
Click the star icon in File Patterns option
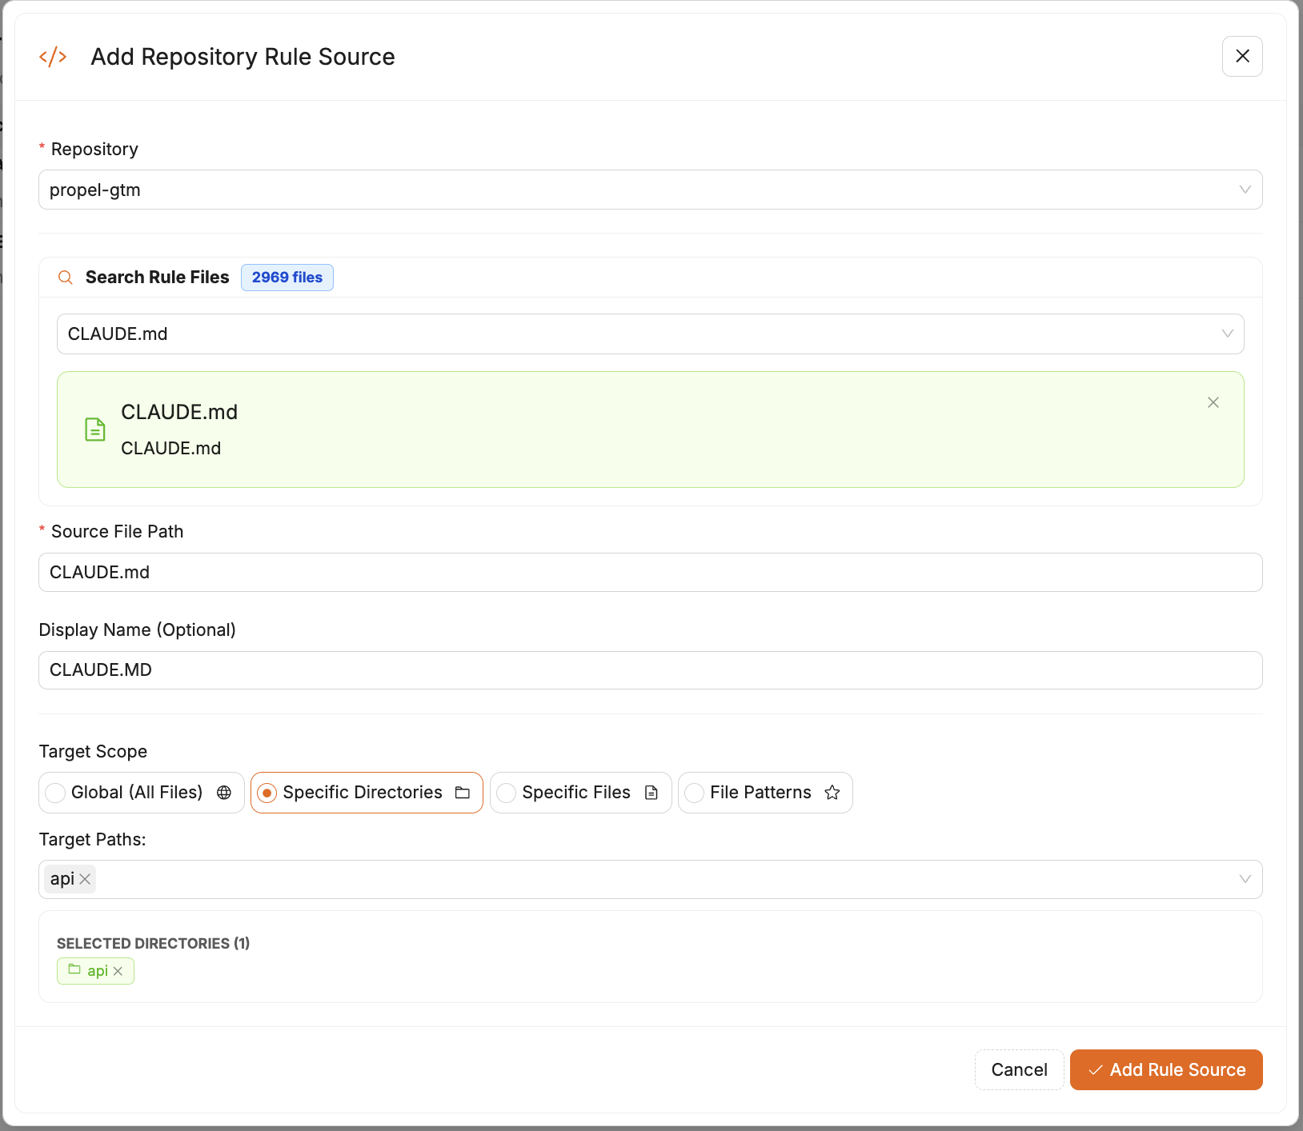point(832,793)
